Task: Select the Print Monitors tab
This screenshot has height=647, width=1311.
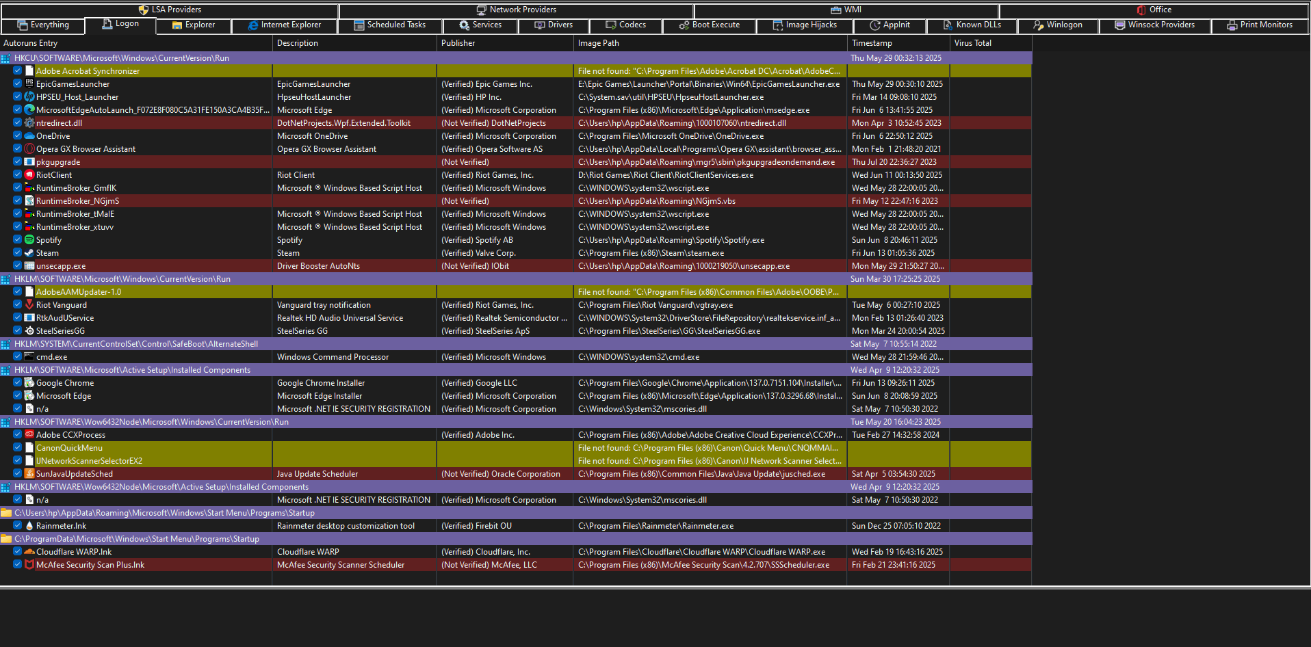Action: tap(1260, 25)
